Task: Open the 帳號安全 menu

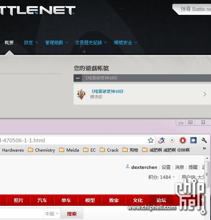Action: [123, 42]
